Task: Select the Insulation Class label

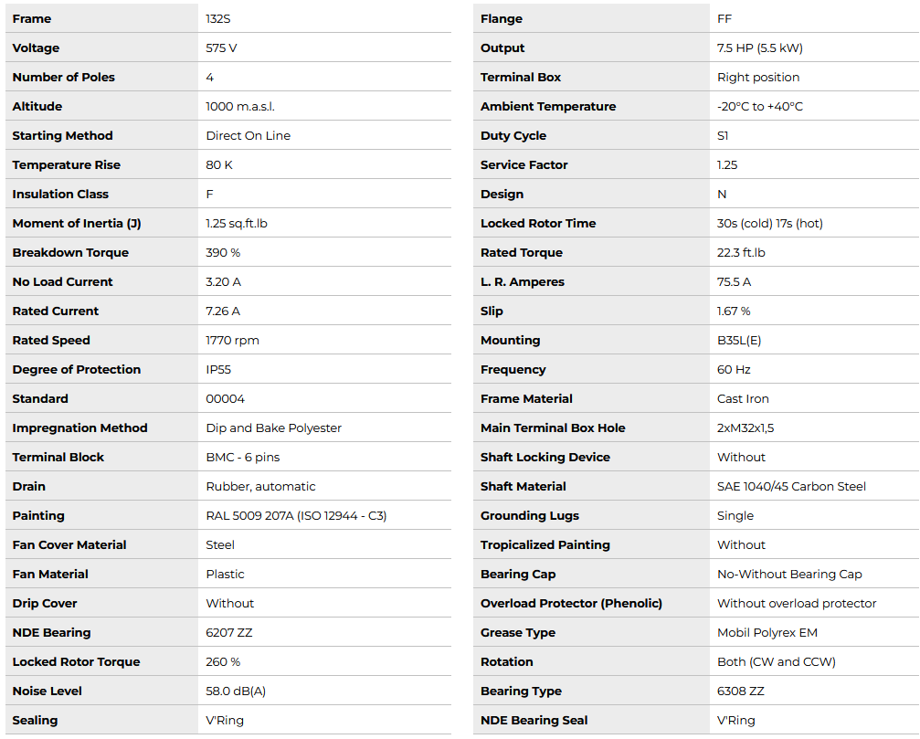Action: [x=60, y=195]
